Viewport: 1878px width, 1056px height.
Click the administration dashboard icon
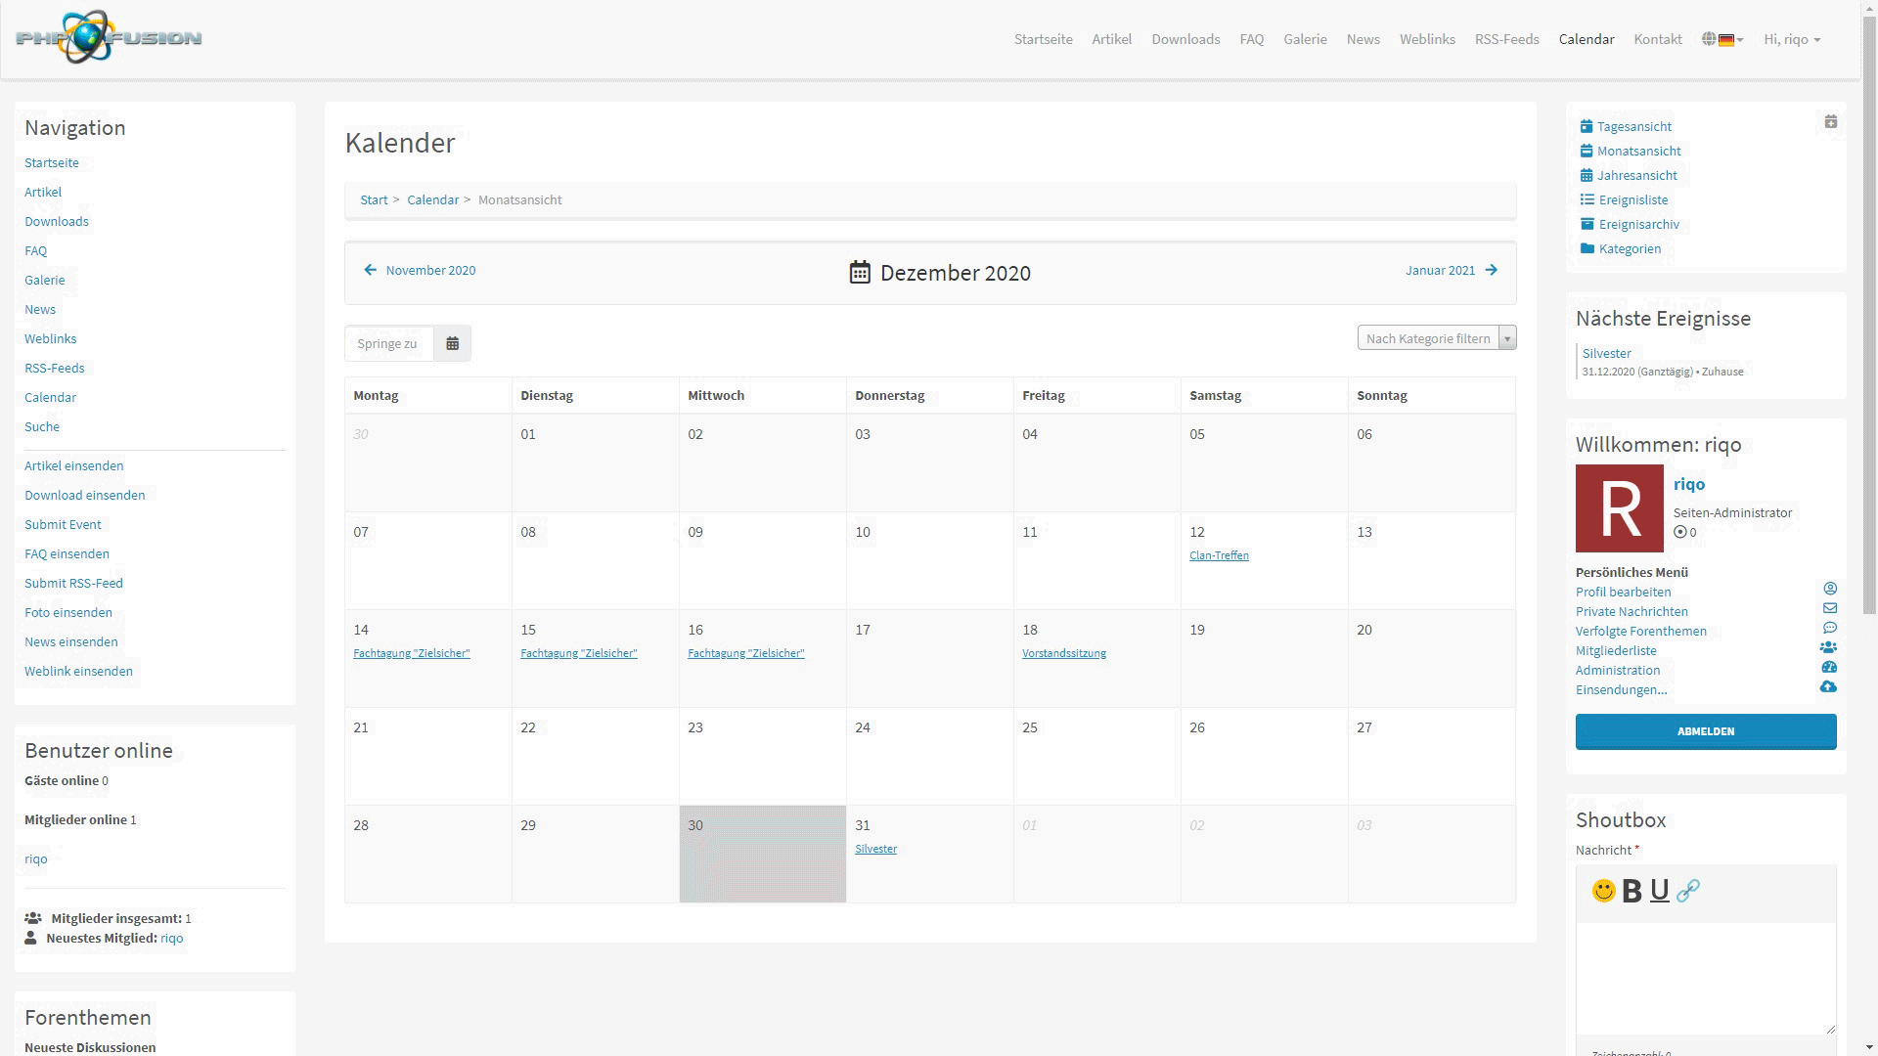[1828, 668]
